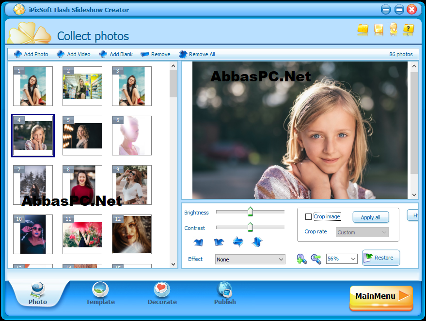Select photo thumbnail number 5

click(x=82, y=136)
